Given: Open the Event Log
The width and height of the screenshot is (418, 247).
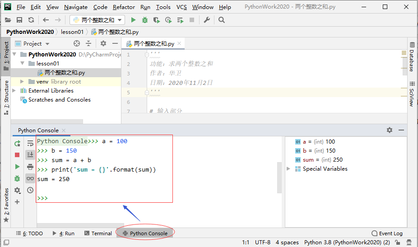Looking at the screenshot, I should point(387,233).
